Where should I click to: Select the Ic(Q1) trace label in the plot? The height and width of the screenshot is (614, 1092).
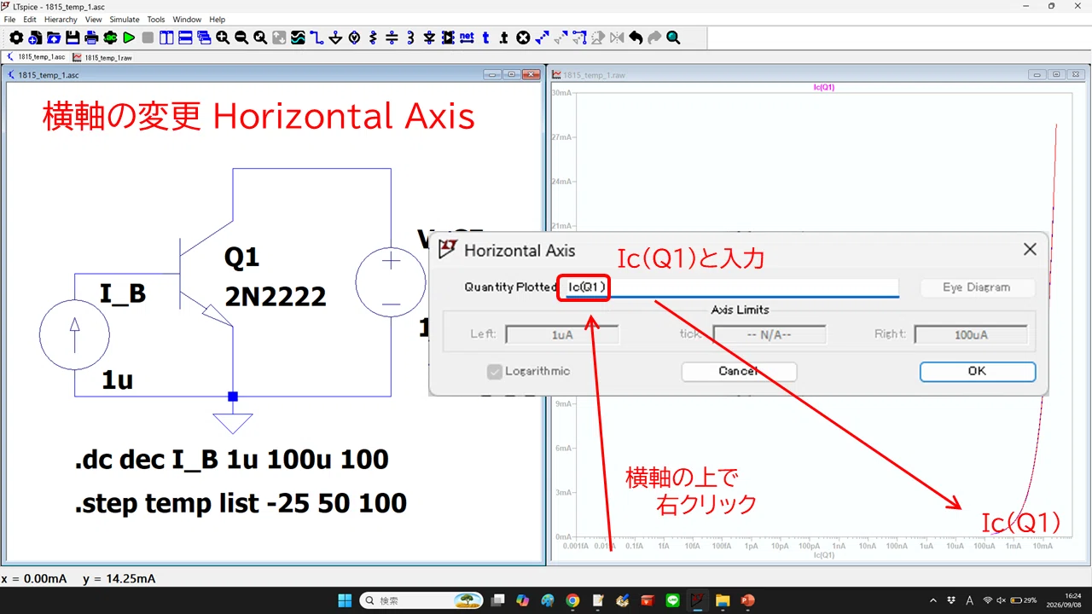click(x=824, y=87)
